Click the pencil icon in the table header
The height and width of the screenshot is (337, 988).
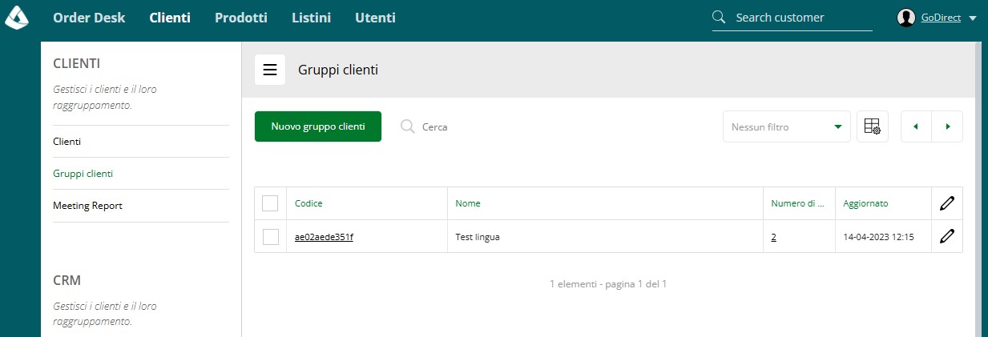(x=947, y=203)
